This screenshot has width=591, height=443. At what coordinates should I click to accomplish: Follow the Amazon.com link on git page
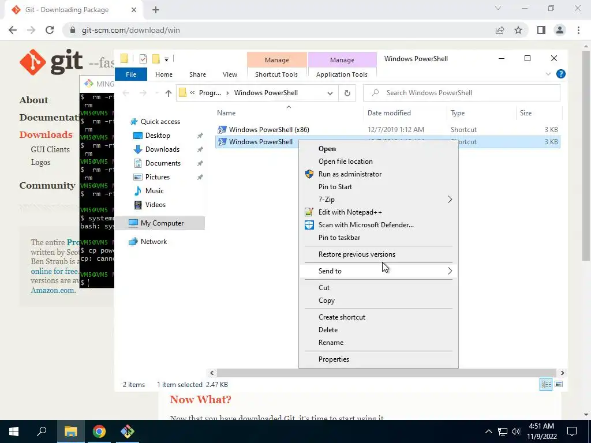(53, 291)
